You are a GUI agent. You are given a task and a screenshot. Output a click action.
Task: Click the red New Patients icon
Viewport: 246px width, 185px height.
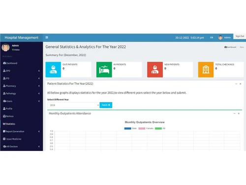(x=155, y=70)
